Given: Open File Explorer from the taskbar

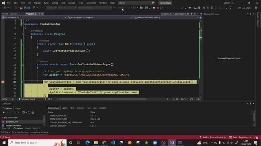Looking at the screenshot, I should tap(96, 142).
